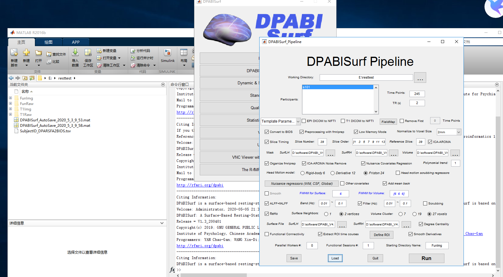Toggle the Slice Timing checkbox
The image size is (503, 277).
click(x=267, y=142)
